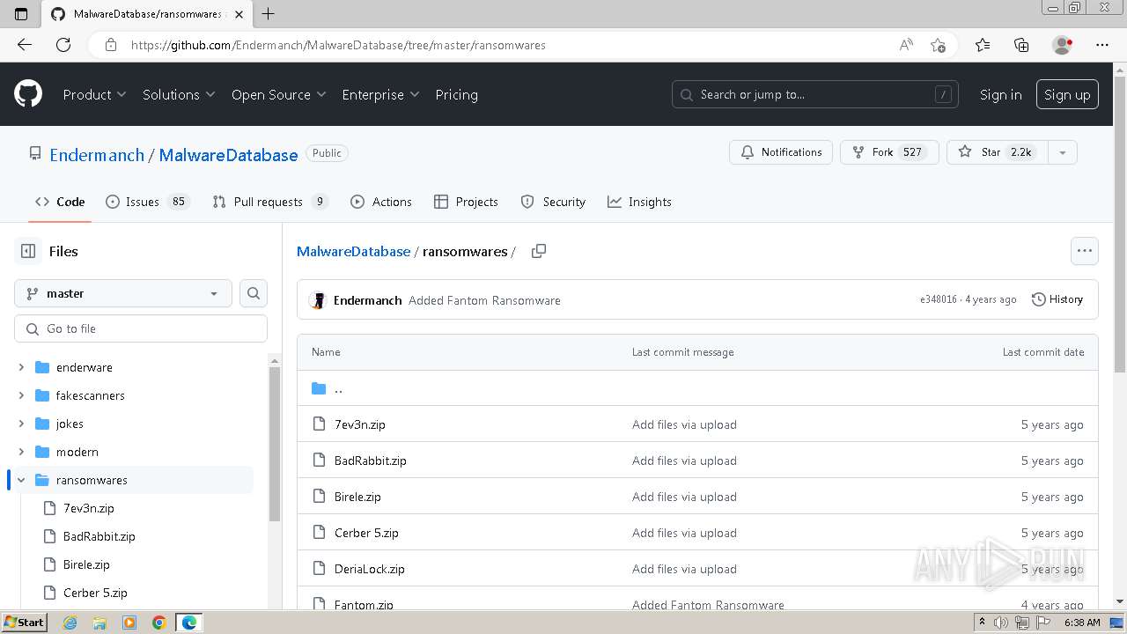Open File Explorer from the taskbar
The width and height of the screenshot is (1127, 634).
pyautogui.click(x=99, y=622)
